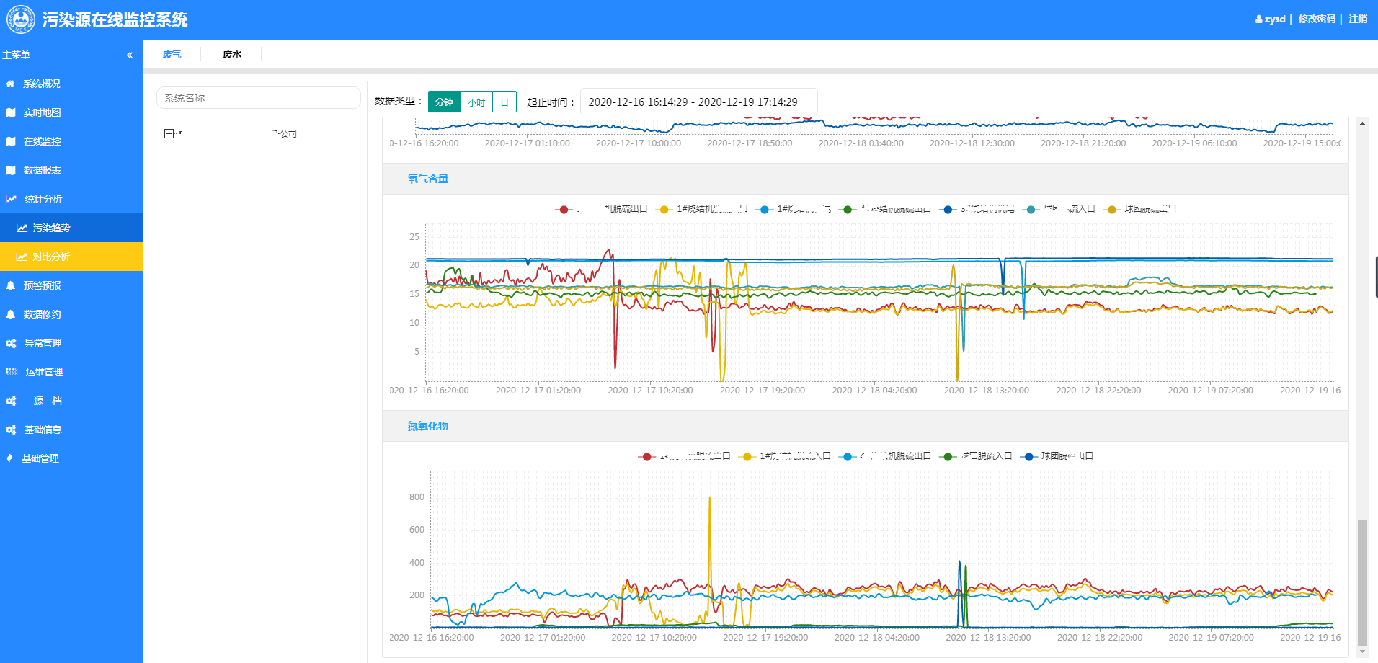Click the 运维管理 grid icon
Viewport: 1378px width, 663px height.
coord(12,372)
